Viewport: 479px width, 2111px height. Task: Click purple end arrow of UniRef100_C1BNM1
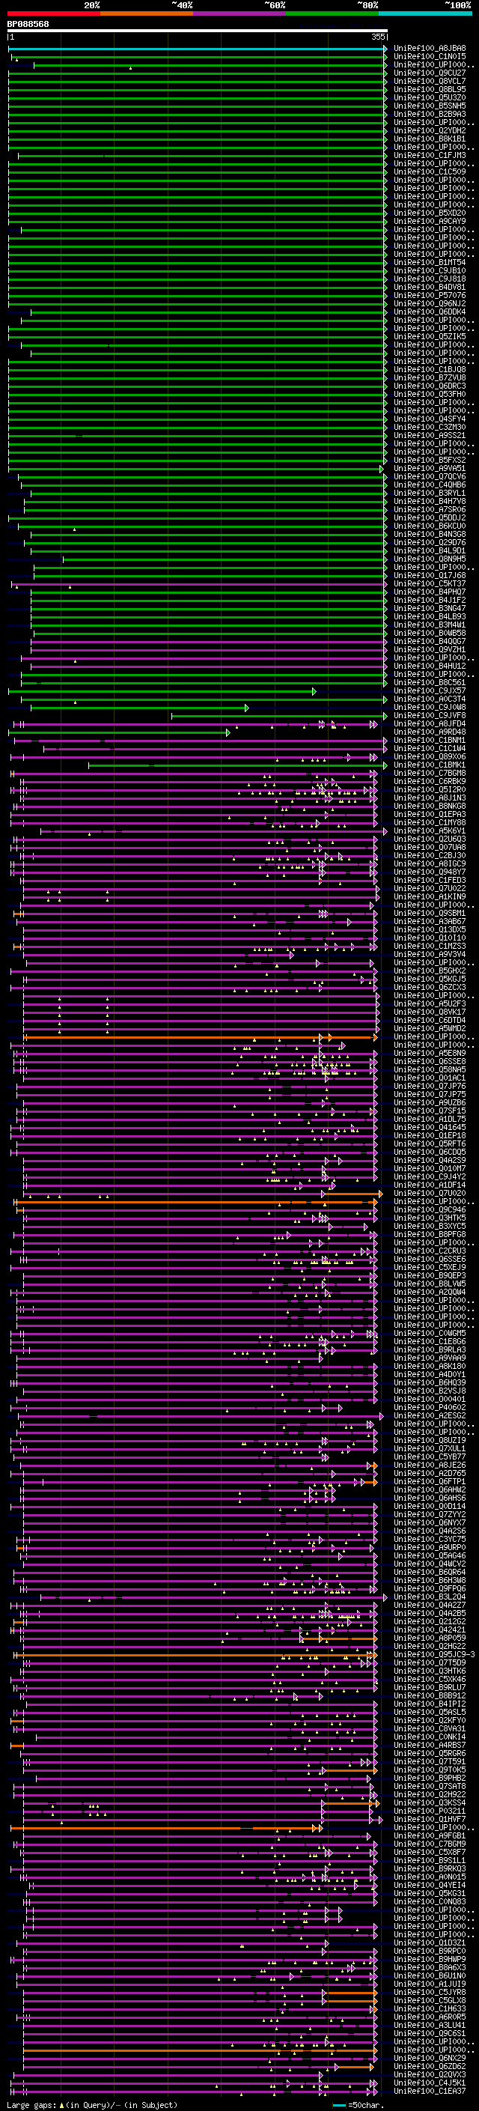click(385, 740)
